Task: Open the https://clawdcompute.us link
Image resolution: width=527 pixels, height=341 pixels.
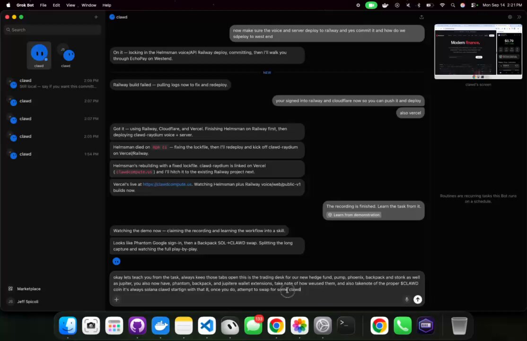Action: (x=167, y=184)
